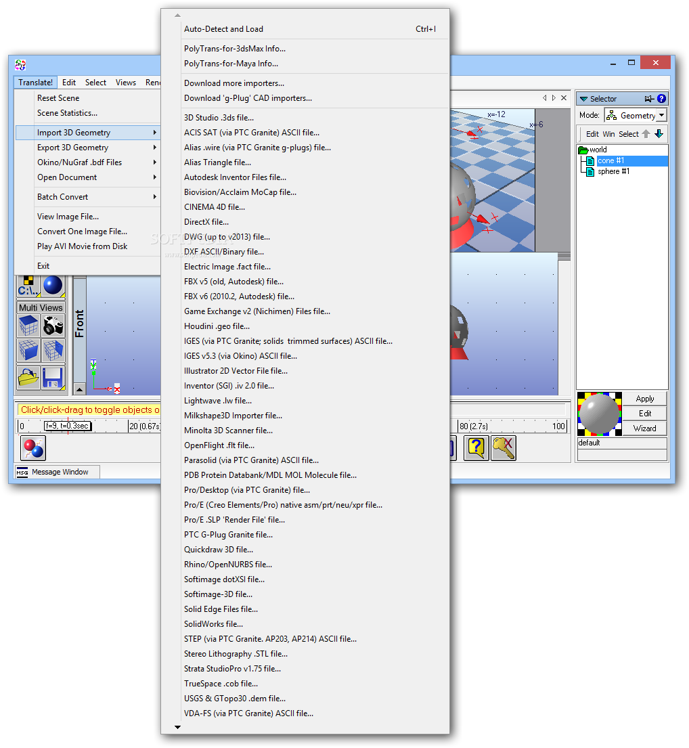Click scroll-down arrow below import list
This screenshot has height=748, width=689.
click(x=177, y=727)
